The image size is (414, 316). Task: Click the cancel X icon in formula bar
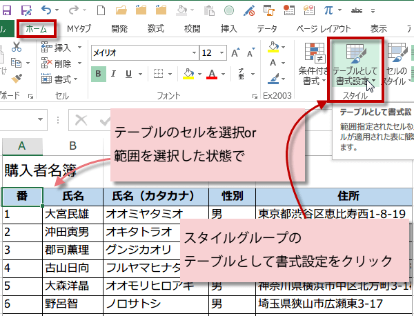(82, 120)
